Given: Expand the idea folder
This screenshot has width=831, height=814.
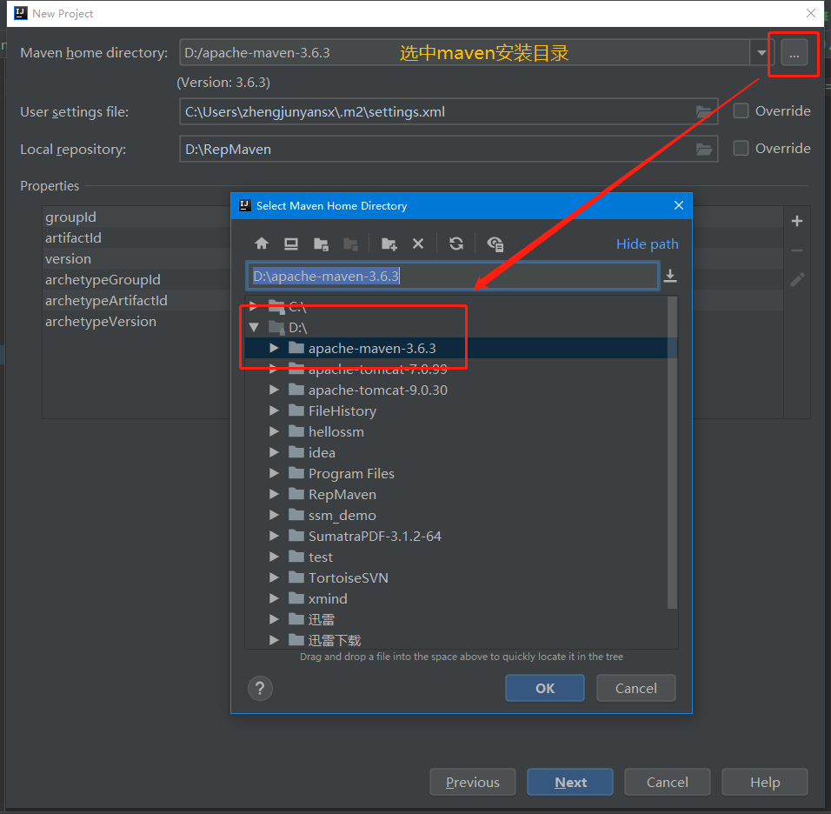Looking at the screenshot, I should [x=274, y=452].
